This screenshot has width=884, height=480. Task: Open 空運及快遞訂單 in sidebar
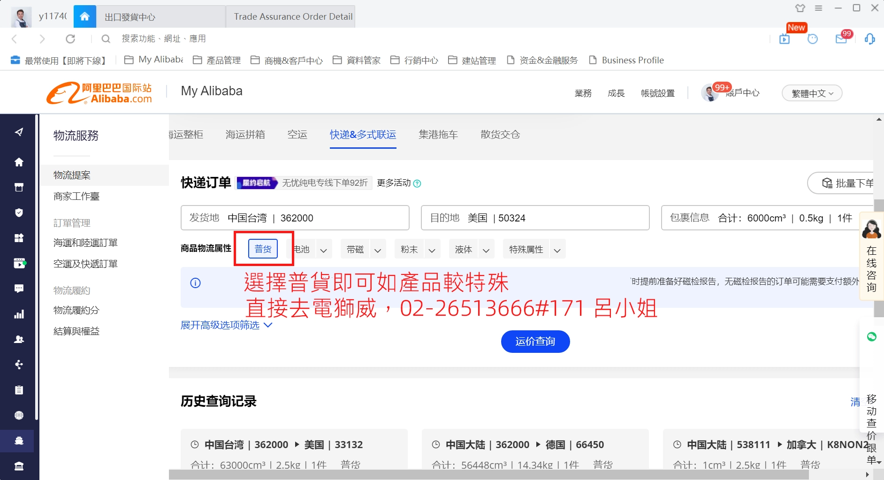coord(85,264)
